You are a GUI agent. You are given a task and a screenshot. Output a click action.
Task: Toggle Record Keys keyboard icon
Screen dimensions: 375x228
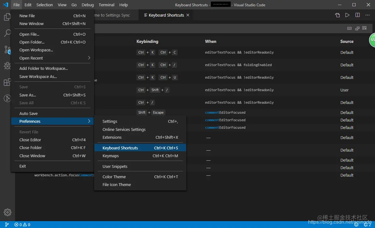click(x=349, y=28)
